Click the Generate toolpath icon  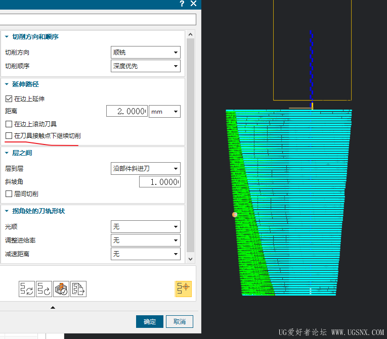27,288
